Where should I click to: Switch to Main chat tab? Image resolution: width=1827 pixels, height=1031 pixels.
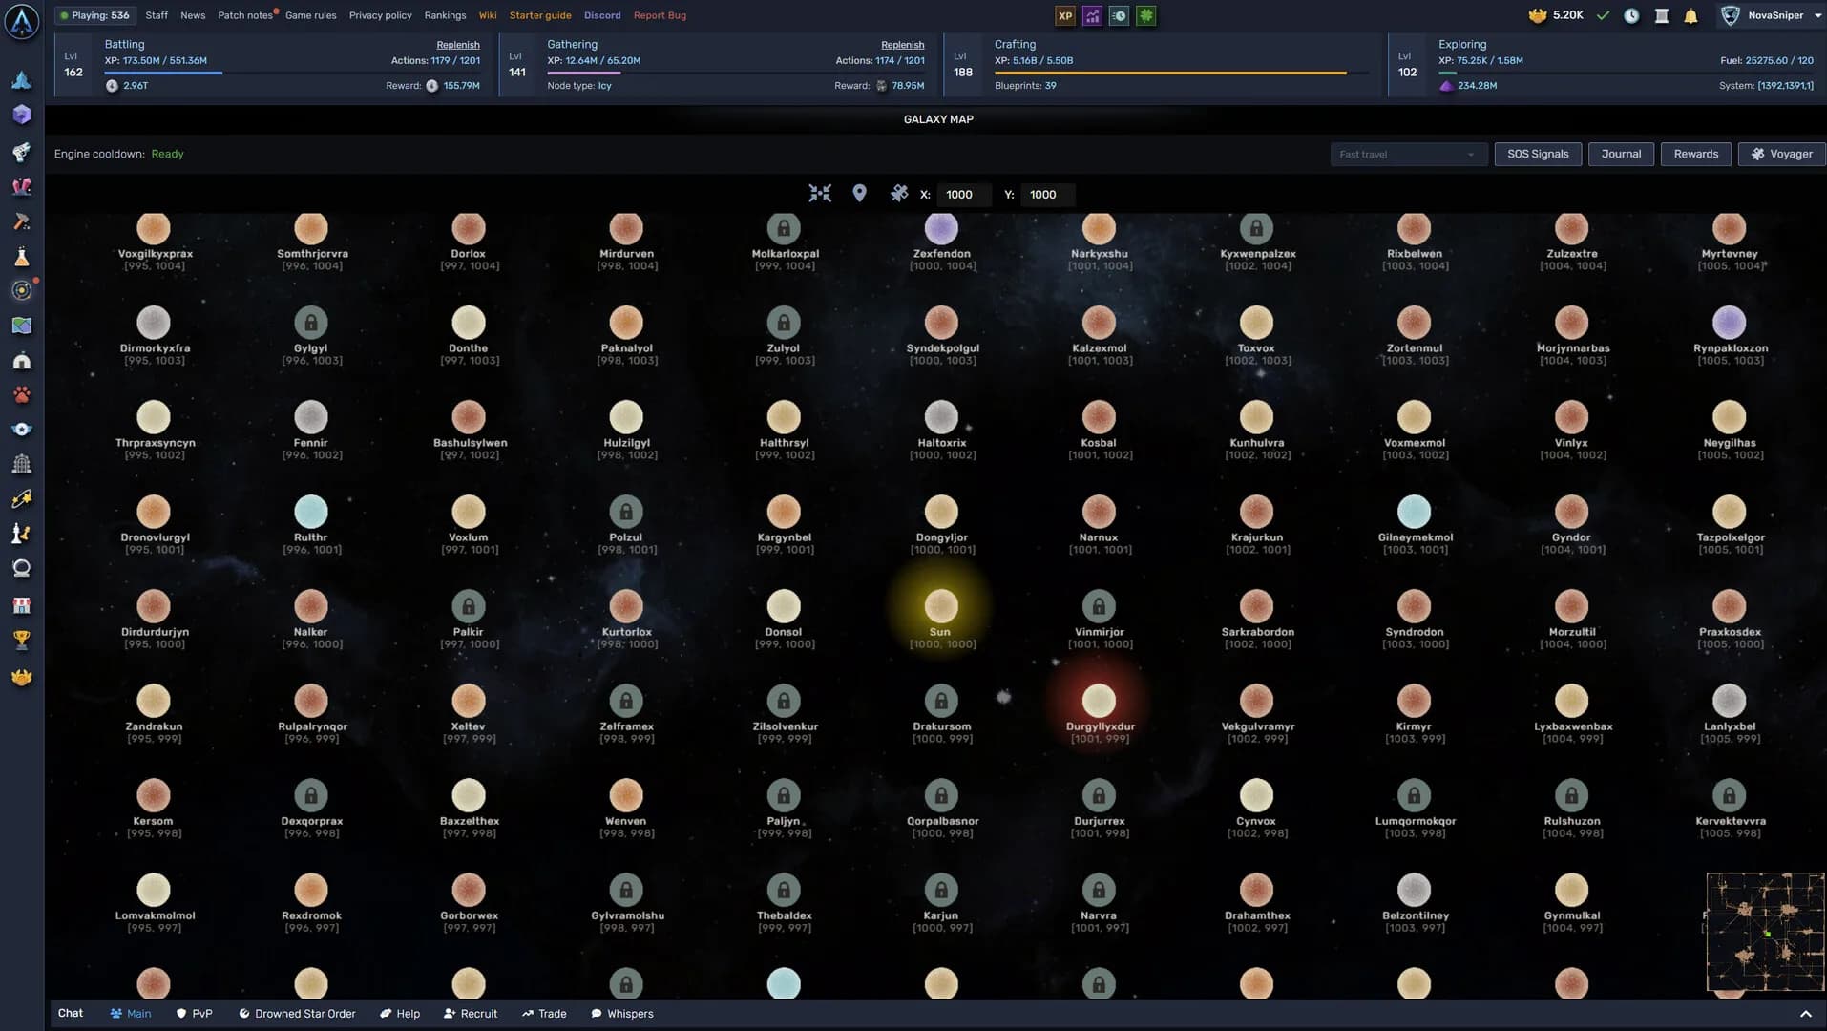130,1014
